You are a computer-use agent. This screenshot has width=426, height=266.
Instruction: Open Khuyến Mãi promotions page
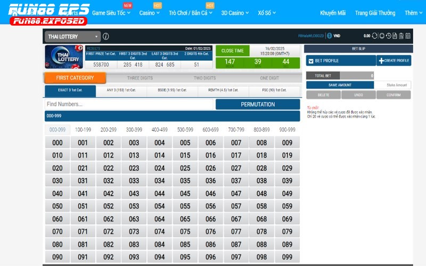(x=333, y=13)
